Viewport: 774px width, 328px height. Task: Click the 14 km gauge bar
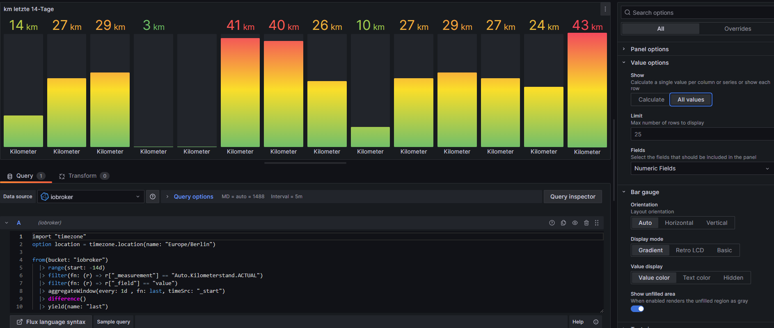23,131
